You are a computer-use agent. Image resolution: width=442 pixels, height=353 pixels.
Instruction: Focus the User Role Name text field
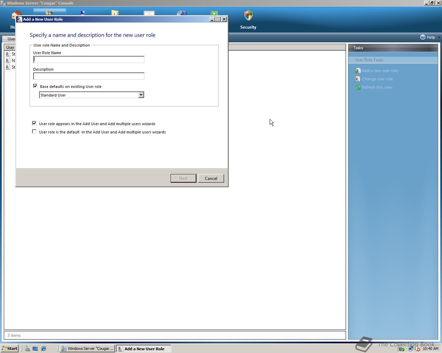tap(89, 60)
